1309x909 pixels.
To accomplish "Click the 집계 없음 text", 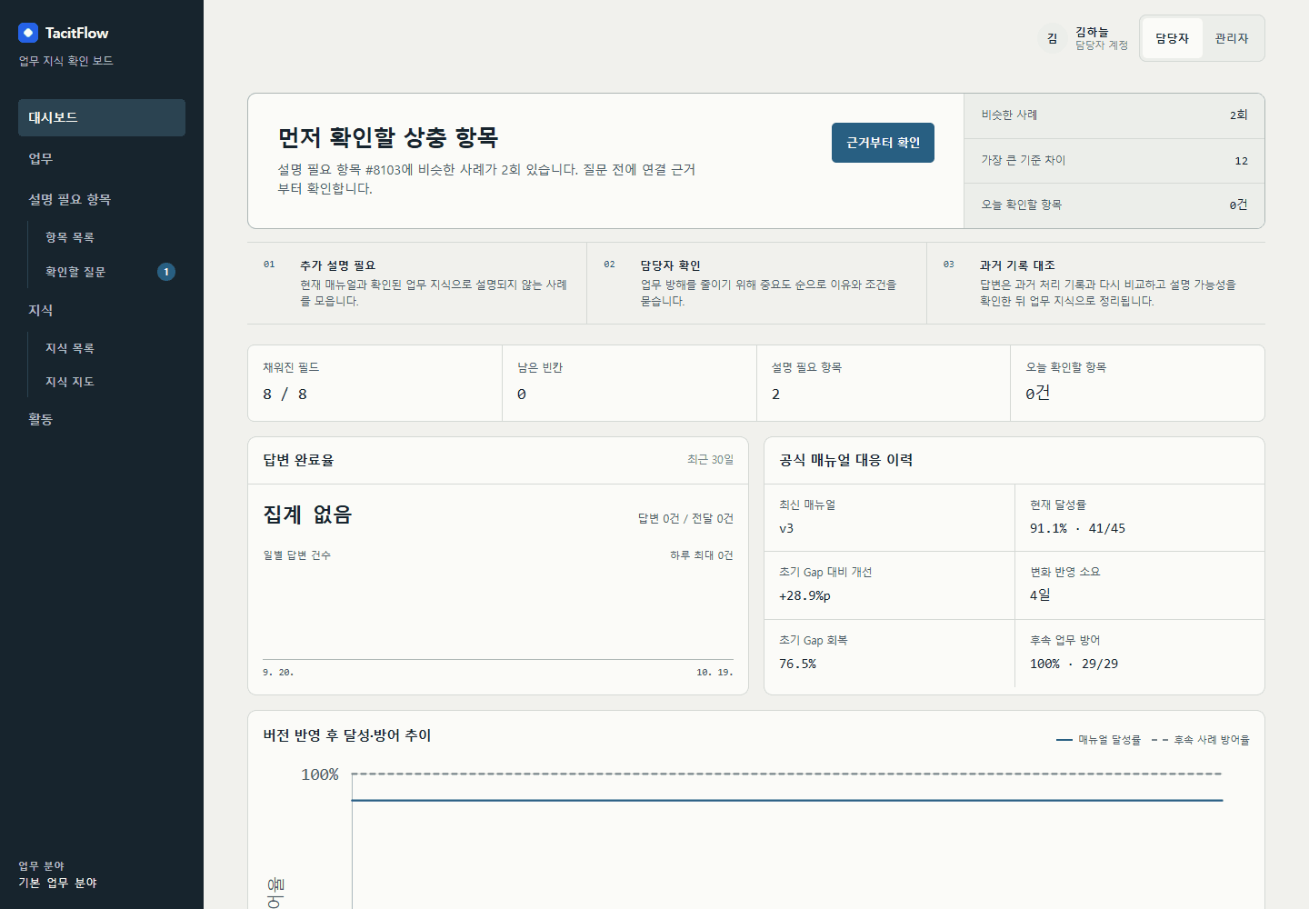I will (x=307, y=514).
